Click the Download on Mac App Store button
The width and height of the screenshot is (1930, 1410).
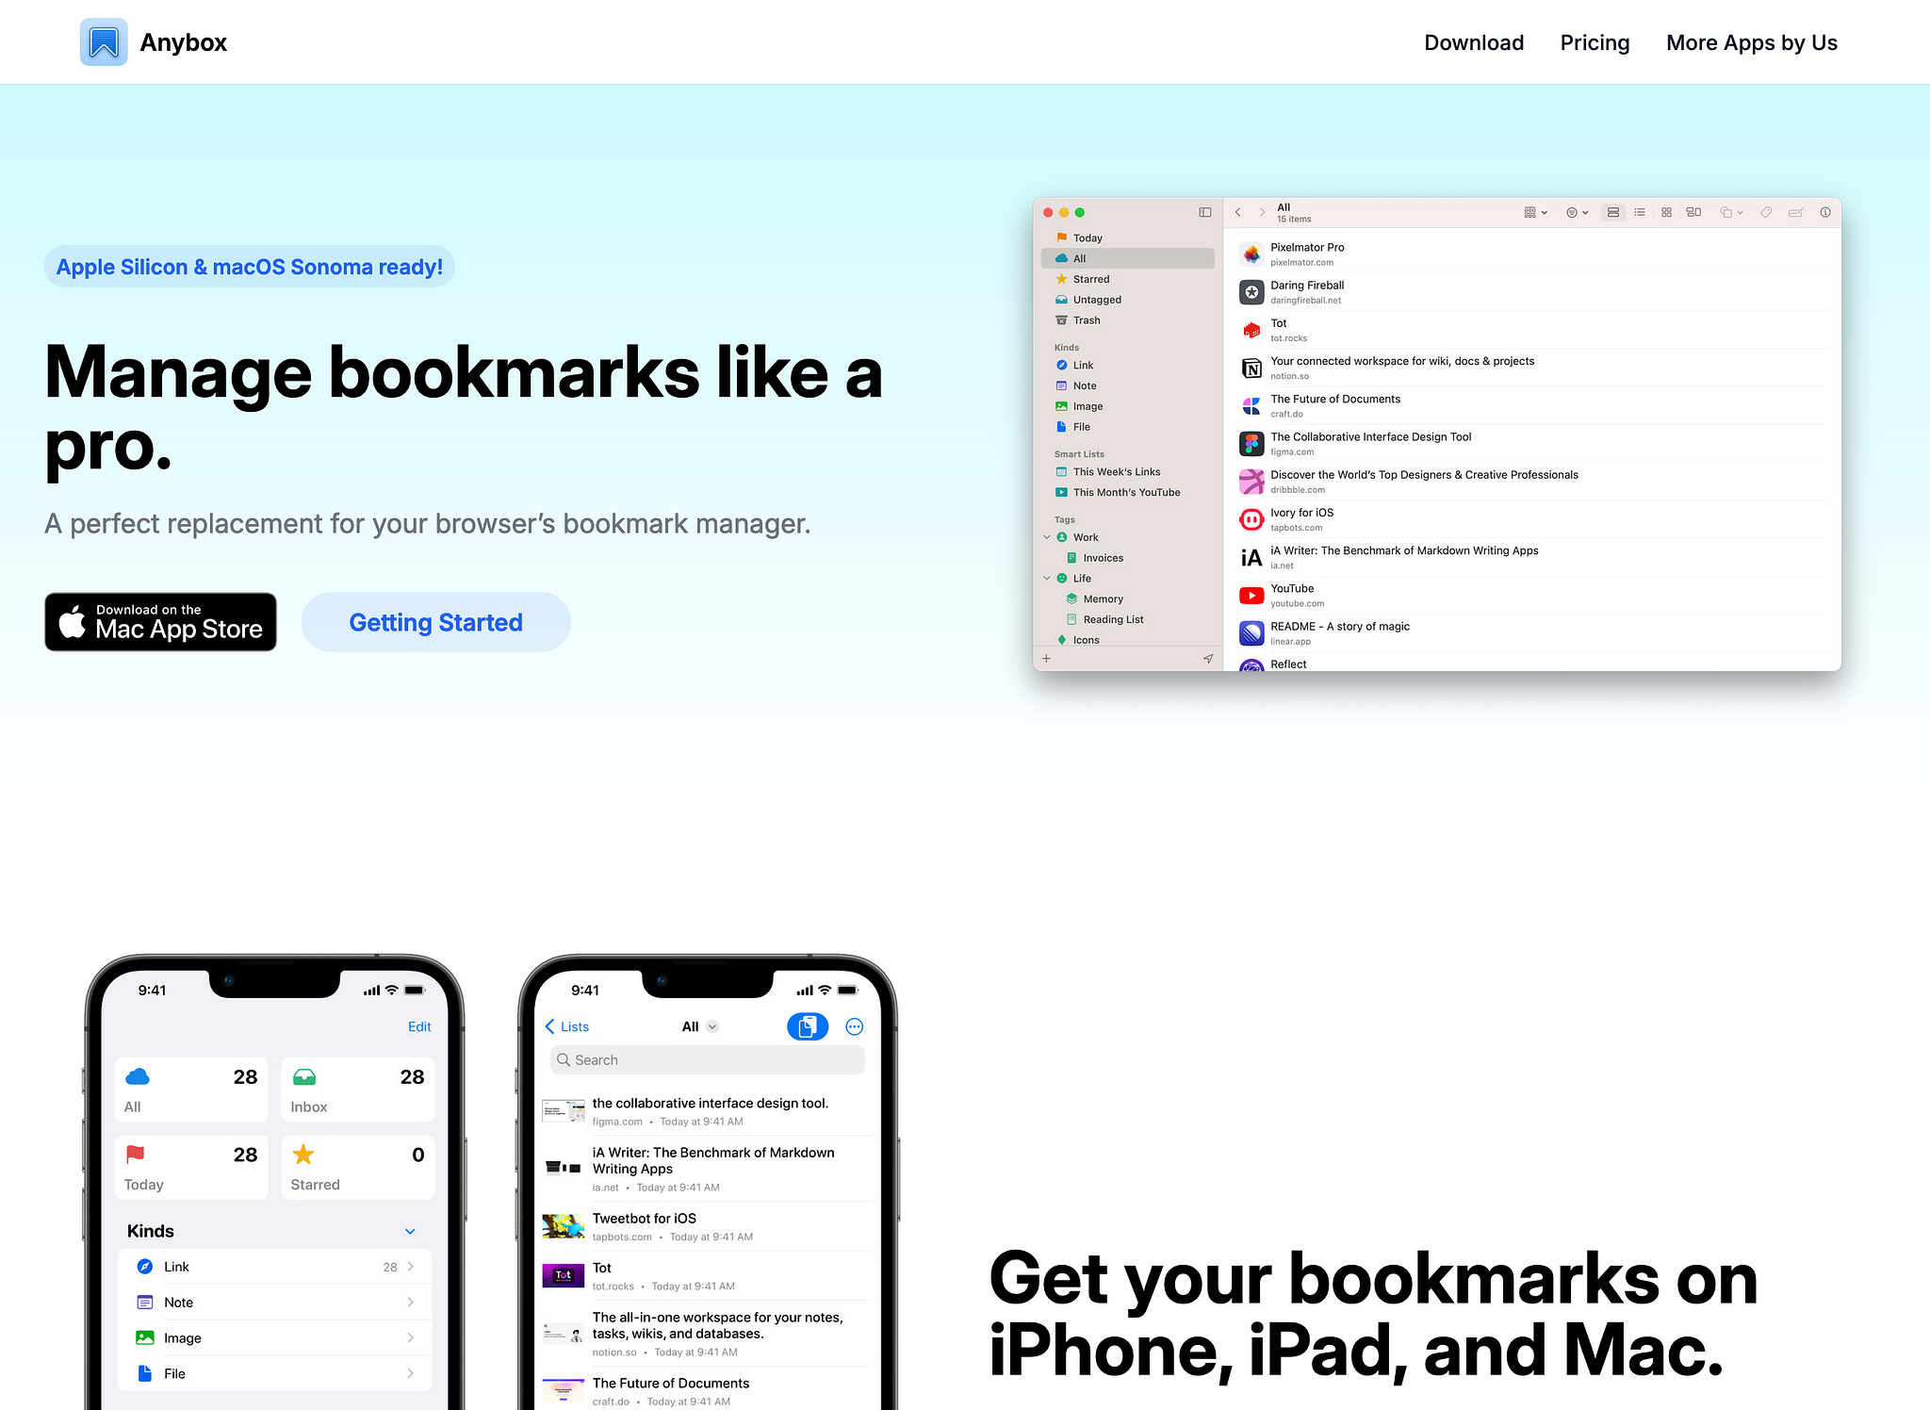pos(162,620)
